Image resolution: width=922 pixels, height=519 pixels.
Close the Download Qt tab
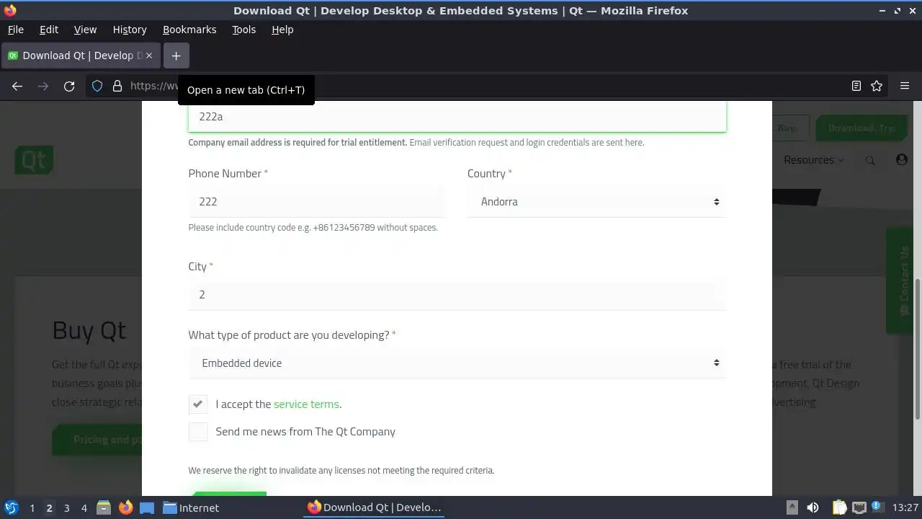149,56
